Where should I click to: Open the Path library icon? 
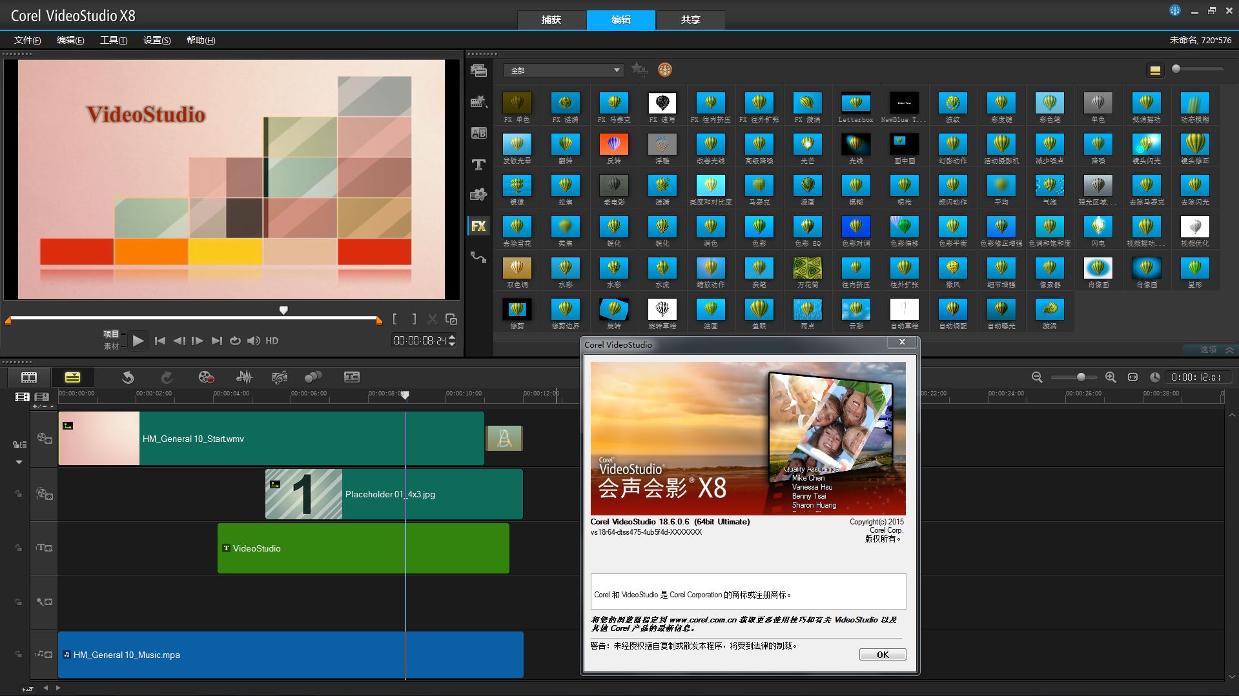478,257
